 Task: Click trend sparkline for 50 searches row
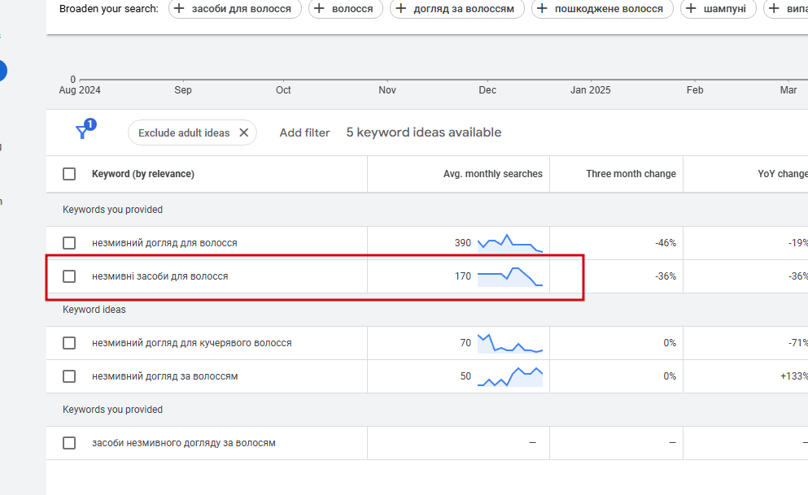510,376
